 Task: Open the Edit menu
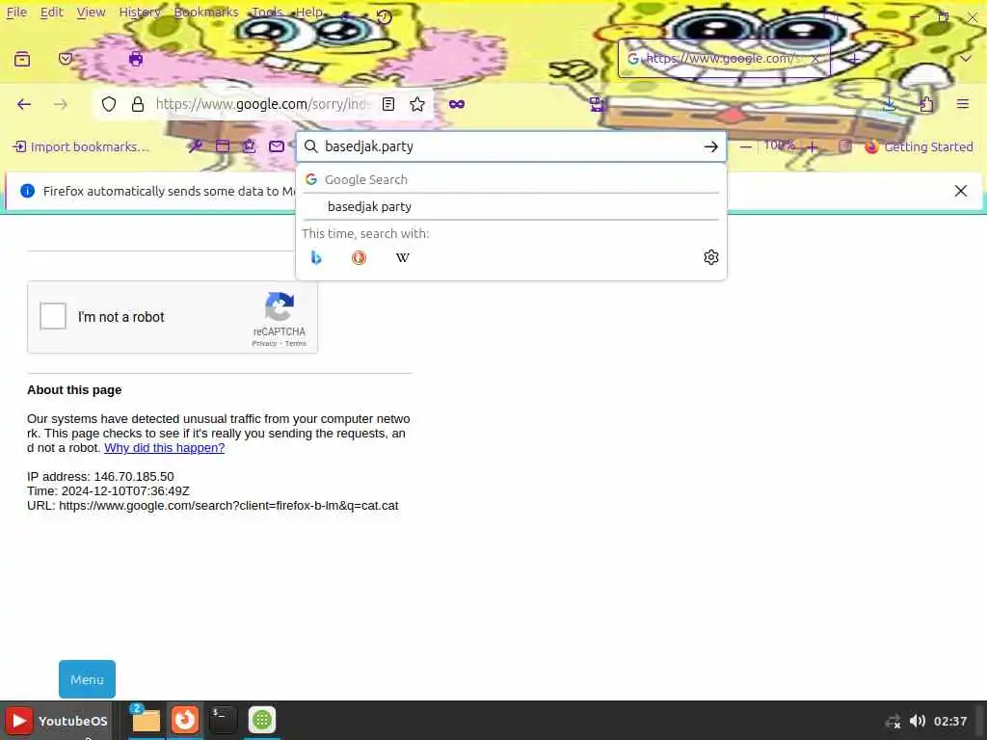pyautogui.click(x=52, y=12)
